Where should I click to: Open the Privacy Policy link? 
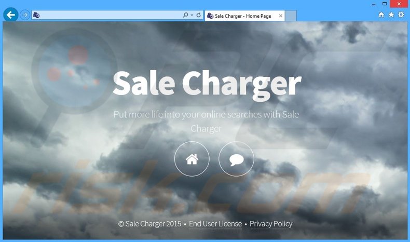[271, 224]
